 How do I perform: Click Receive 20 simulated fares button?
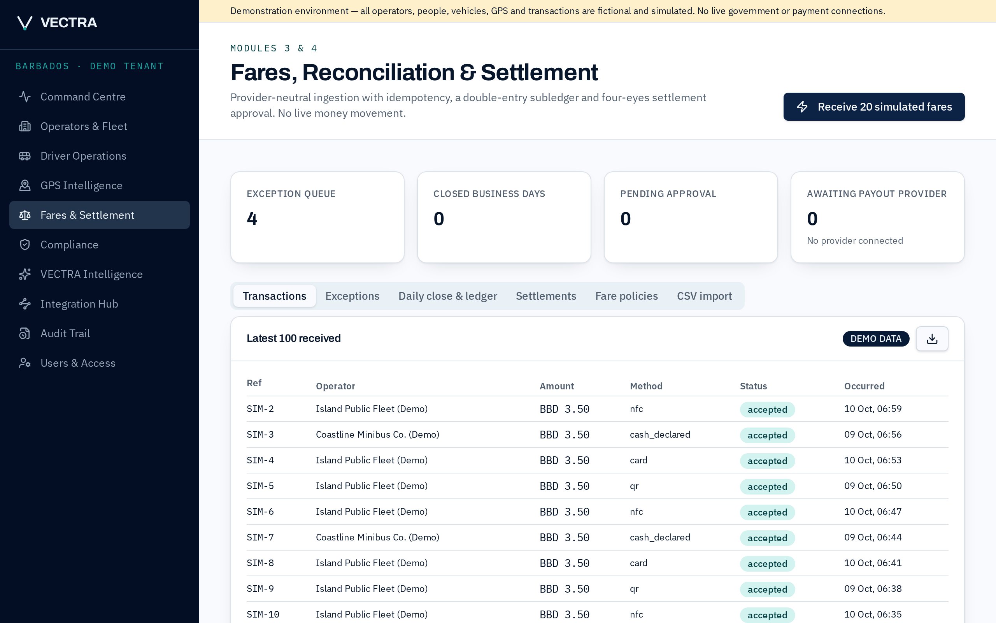[x=874, y=107]
